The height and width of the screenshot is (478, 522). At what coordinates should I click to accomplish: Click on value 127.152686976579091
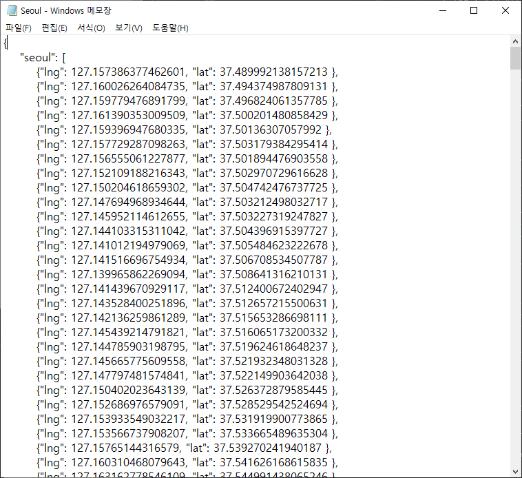(x=128, y=405)
